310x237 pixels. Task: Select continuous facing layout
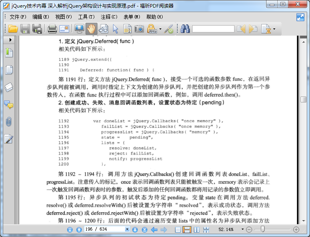206,230
